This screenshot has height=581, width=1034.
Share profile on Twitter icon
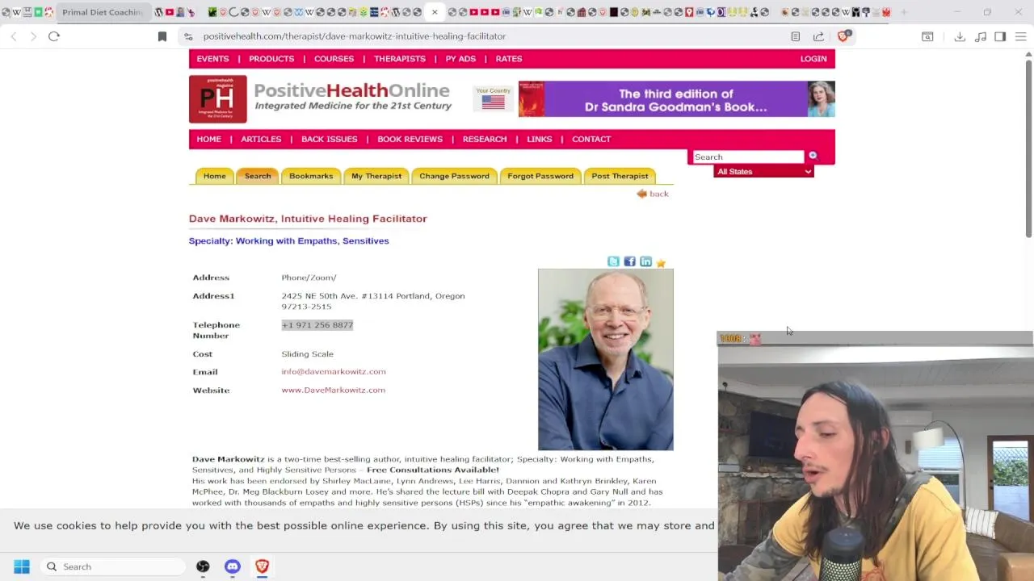pos(613,261)
